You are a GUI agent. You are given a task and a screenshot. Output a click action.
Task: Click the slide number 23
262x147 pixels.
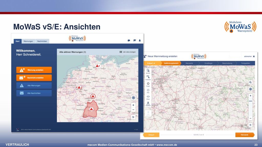pyautogui.click(x=256, y=145)
